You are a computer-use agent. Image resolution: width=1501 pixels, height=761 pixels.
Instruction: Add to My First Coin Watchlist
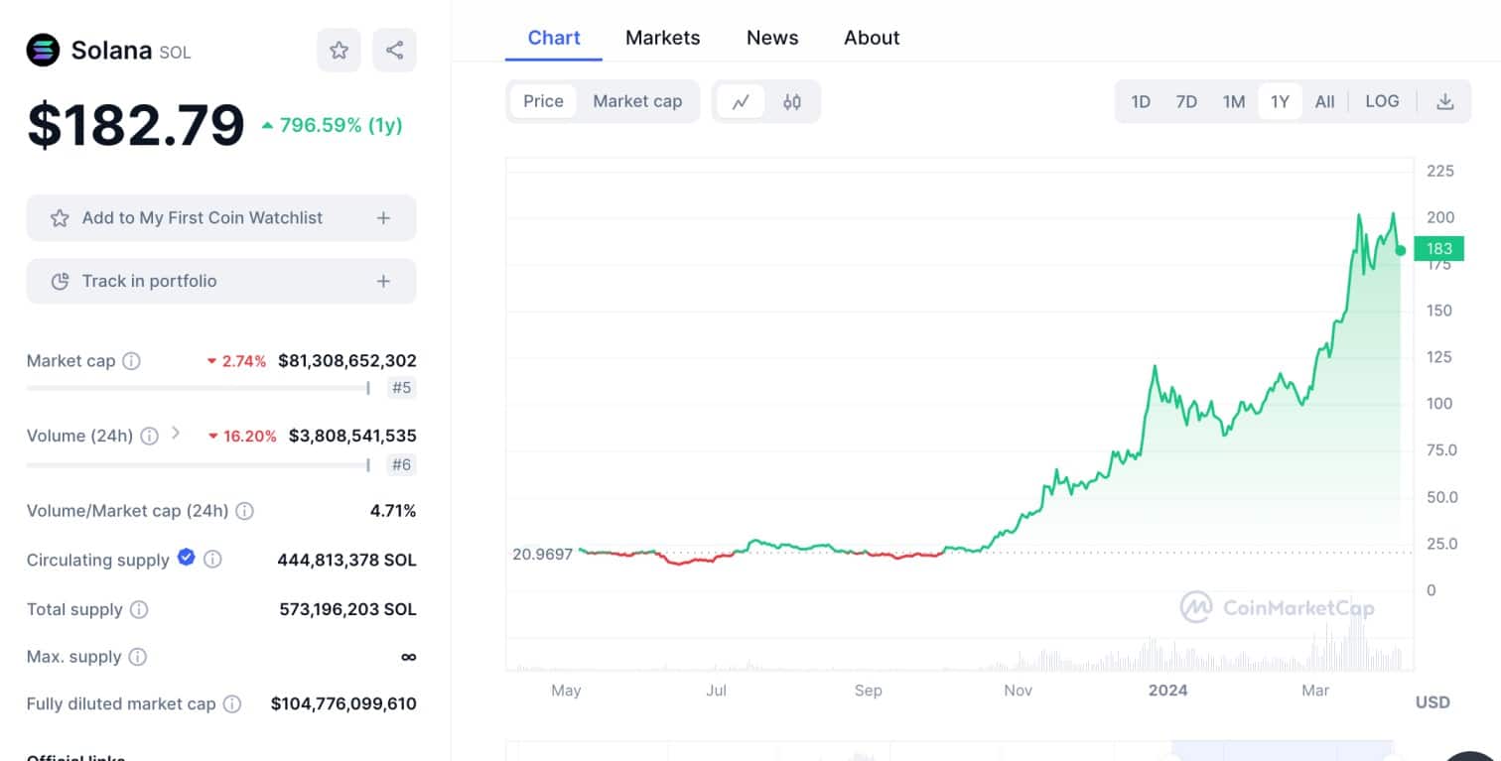pos(221,217)
